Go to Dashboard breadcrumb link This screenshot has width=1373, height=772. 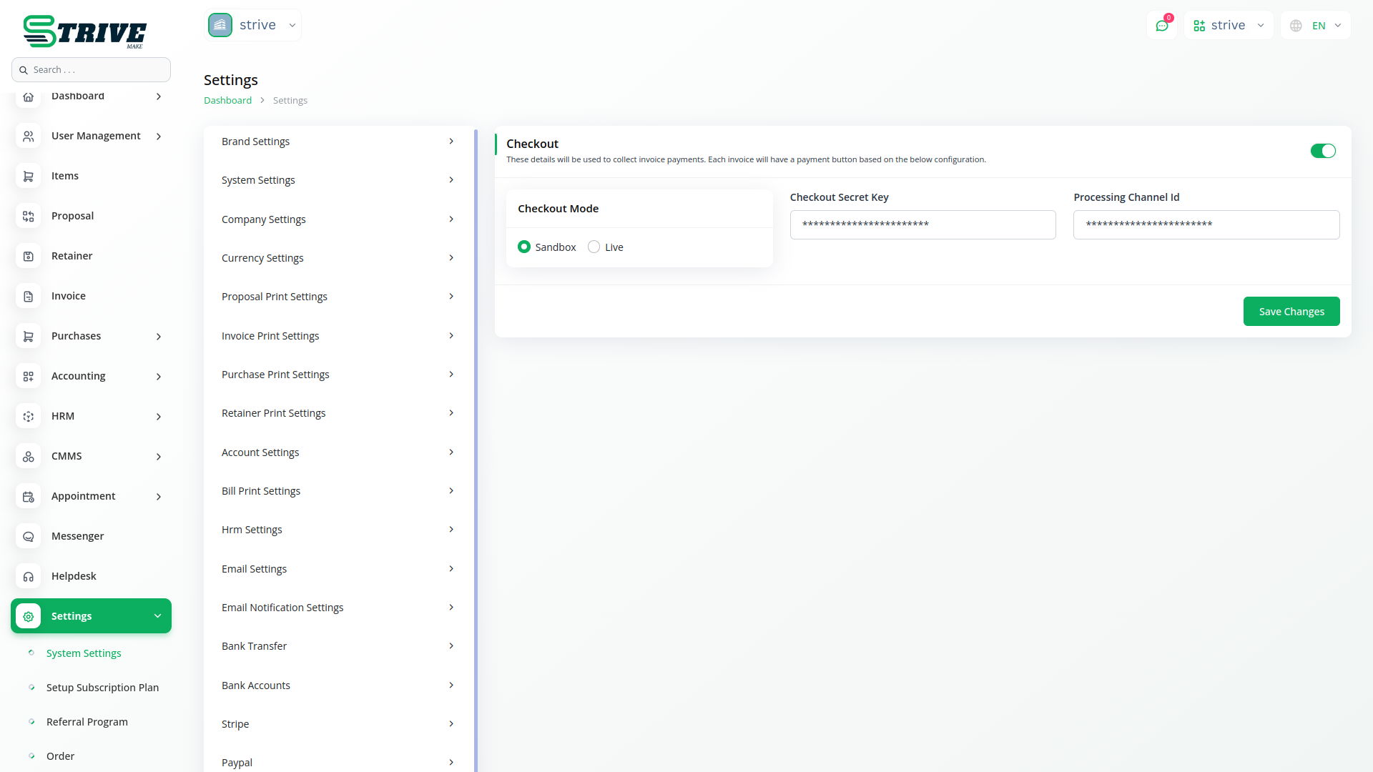[227, 101]
